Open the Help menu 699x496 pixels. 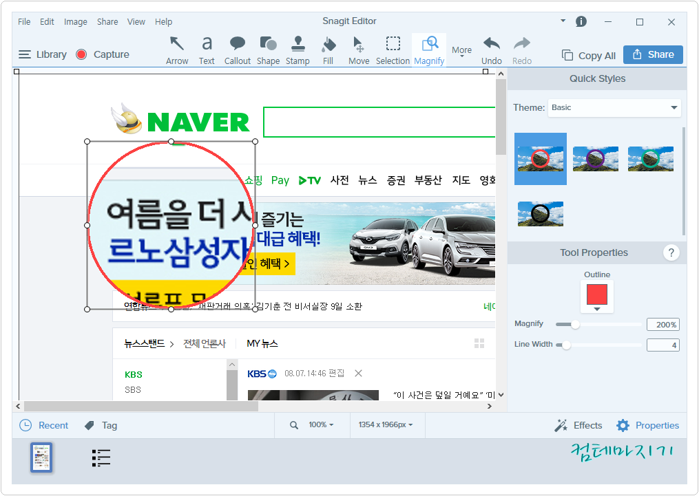[163, 22]
